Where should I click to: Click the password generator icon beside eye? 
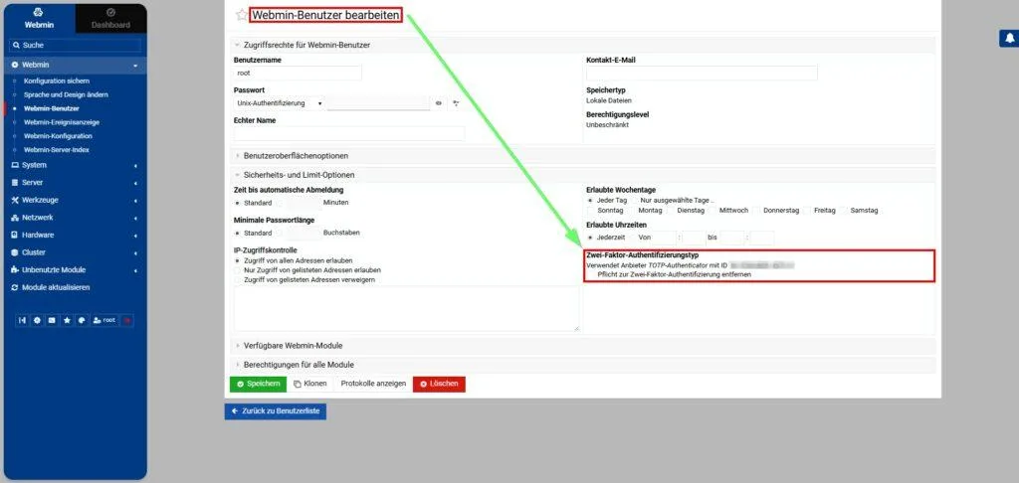tap(456, 103)
